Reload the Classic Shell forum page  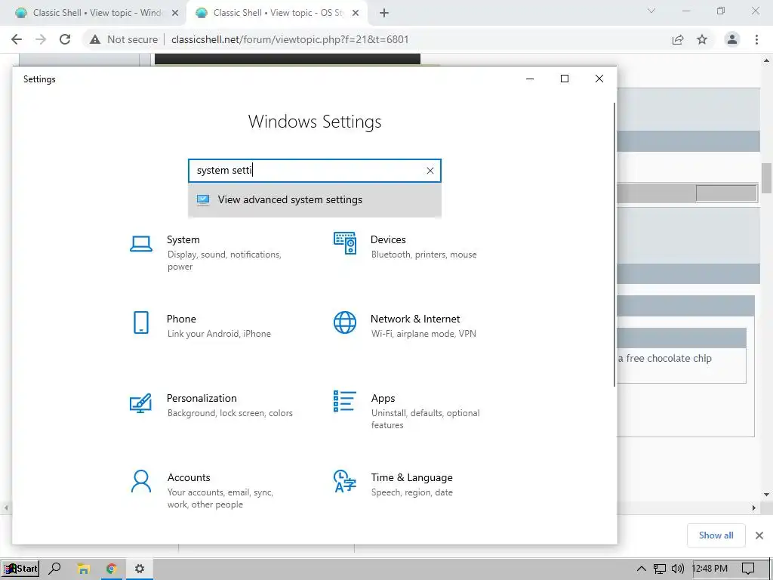[x=65, y=39]
